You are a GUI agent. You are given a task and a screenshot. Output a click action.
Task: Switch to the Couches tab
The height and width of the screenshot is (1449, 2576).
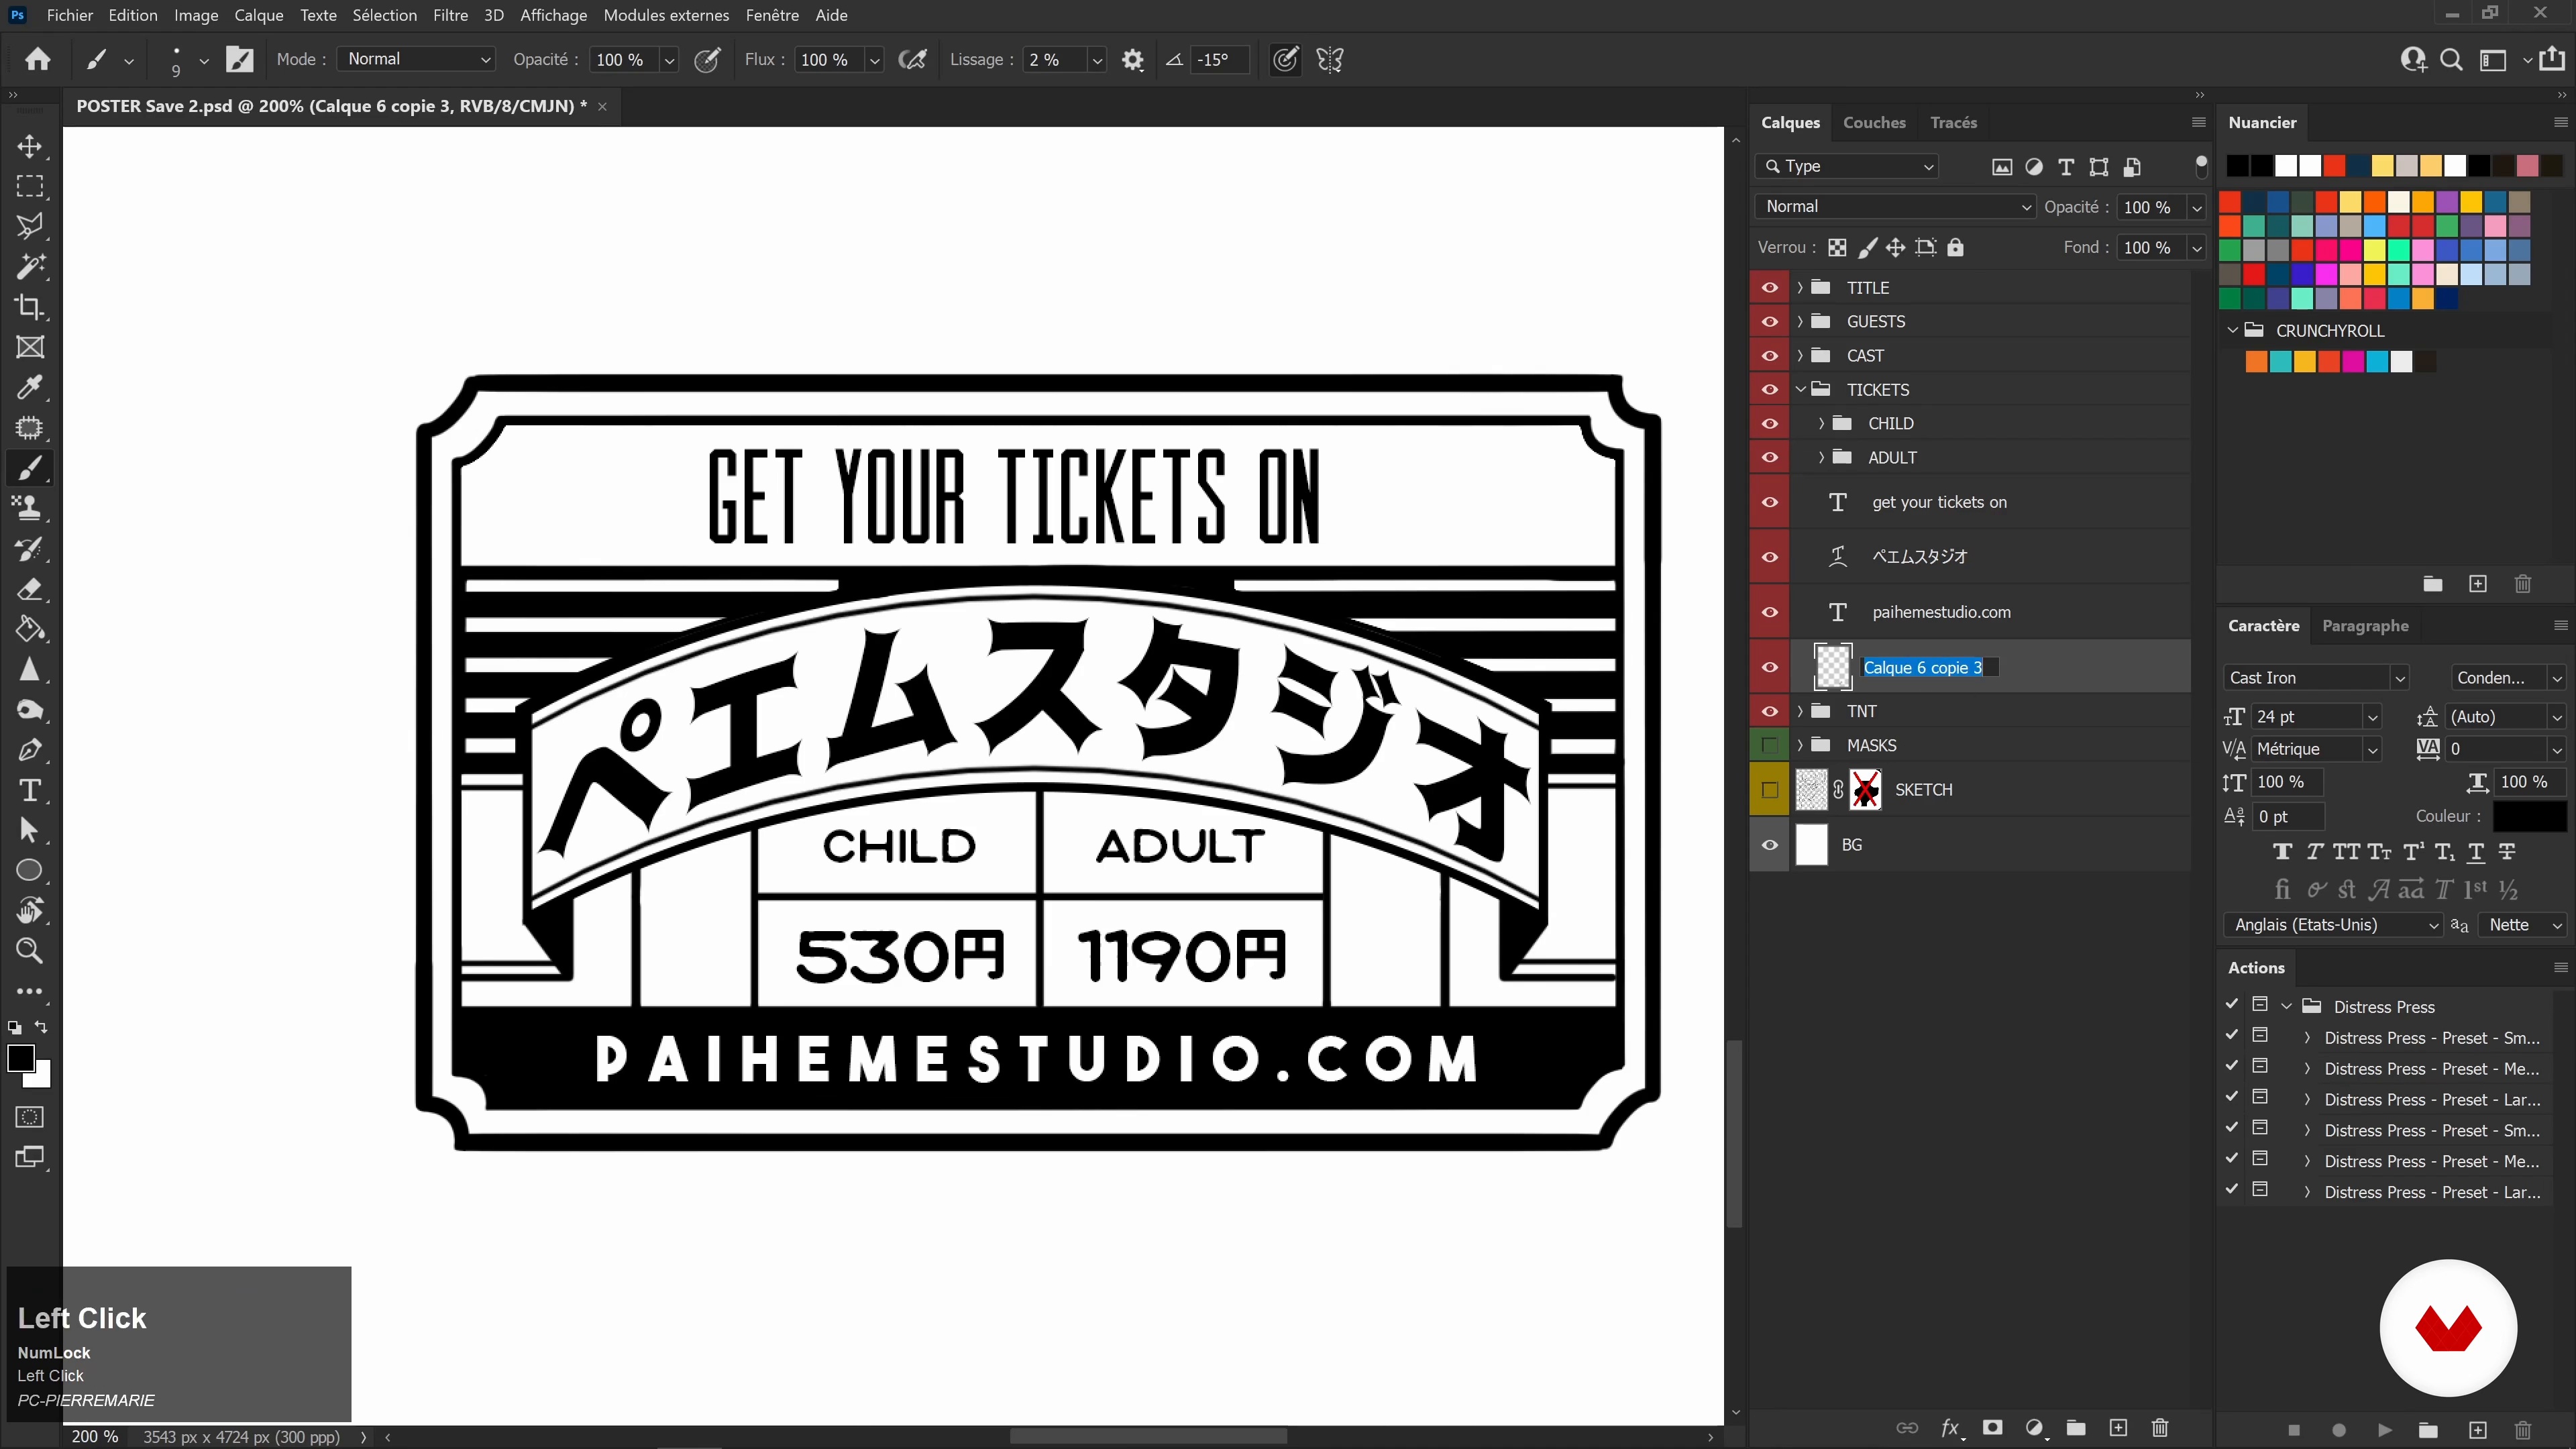click(x=1874, y=122)
